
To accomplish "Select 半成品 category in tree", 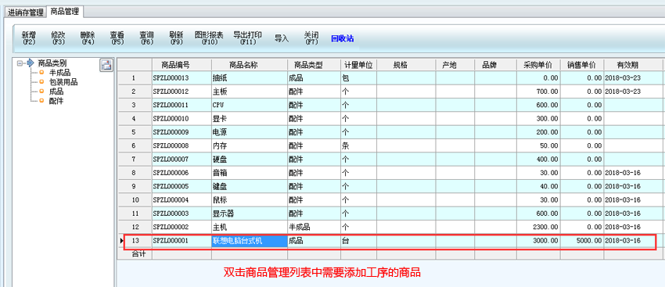I will (59, 73).
